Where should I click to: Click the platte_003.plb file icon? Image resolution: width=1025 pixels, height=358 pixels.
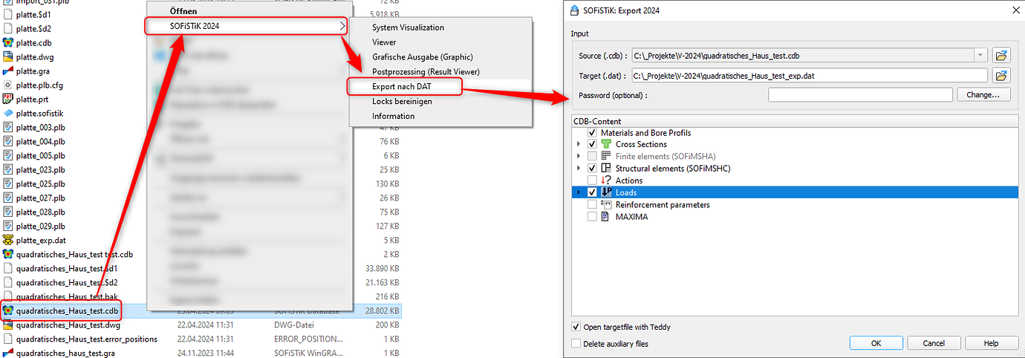[x=8, y=127]
